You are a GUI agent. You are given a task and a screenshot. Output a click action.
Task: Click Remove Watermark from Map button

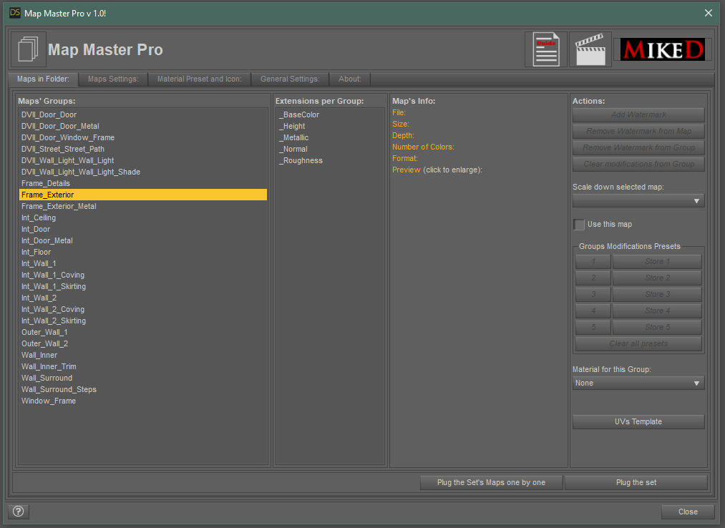click(638, 132)
